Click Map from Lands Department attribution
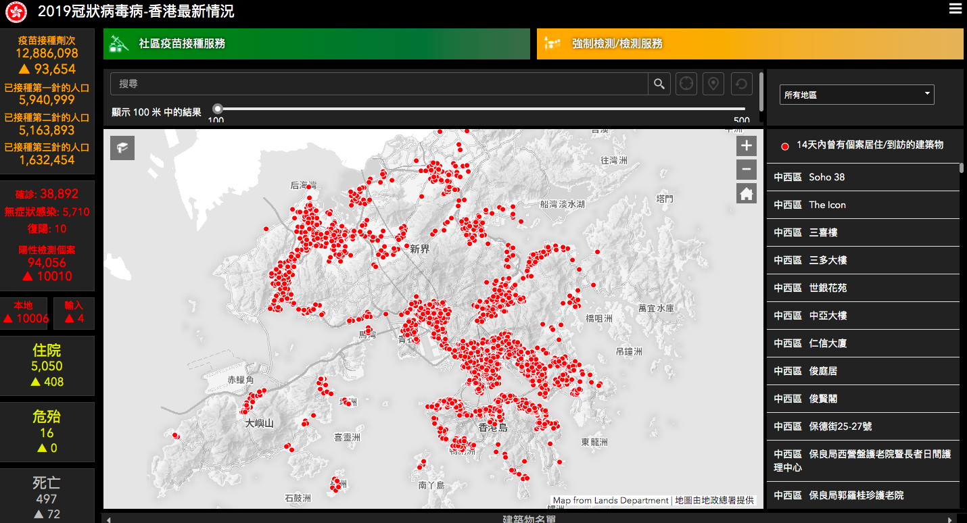 coord(611,501)
